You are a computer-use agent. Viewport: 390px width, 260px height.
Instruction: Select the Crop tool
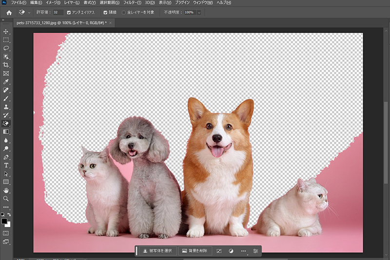[x=6, y=65]
